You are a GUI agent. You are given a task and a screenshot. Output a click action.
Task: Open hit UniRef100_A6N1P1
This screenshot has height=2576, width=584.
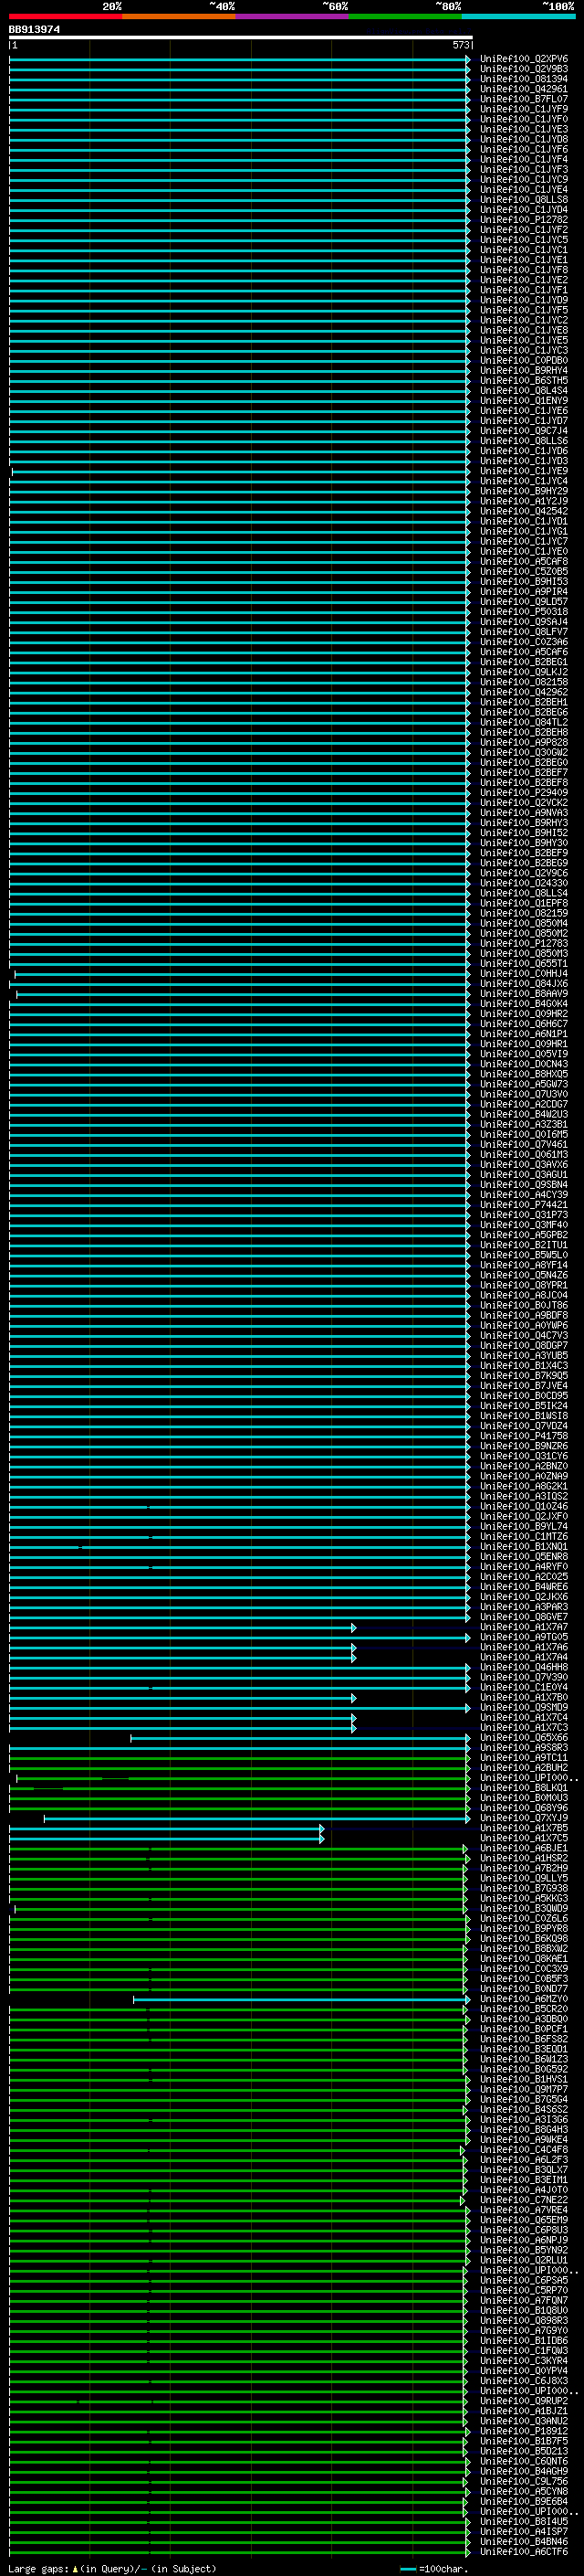point(523,1034)
